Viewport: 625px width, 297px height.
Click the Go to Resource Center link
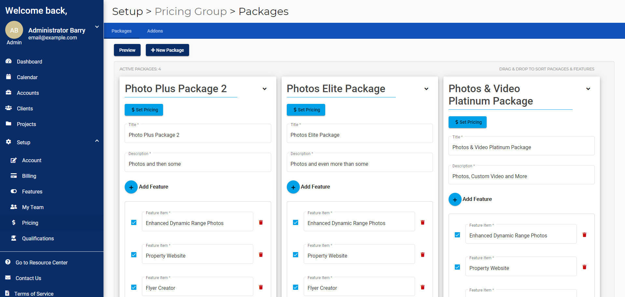point(42,262)
